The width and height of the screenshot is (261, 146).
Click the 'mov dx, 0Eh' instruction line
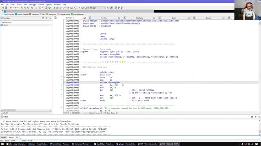coord(109,85)
